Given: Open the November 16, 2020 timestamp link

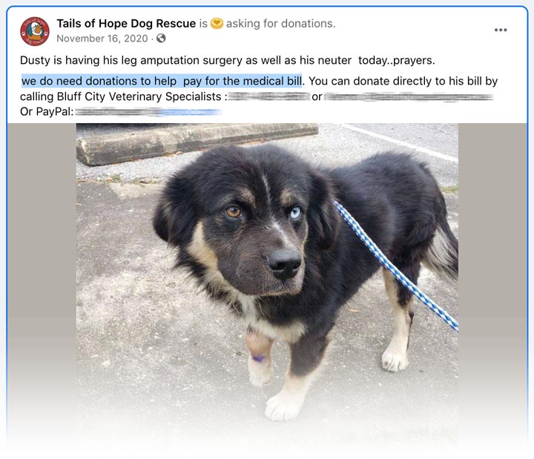Looking at the screenshot, I should click(x=102, y=39).
